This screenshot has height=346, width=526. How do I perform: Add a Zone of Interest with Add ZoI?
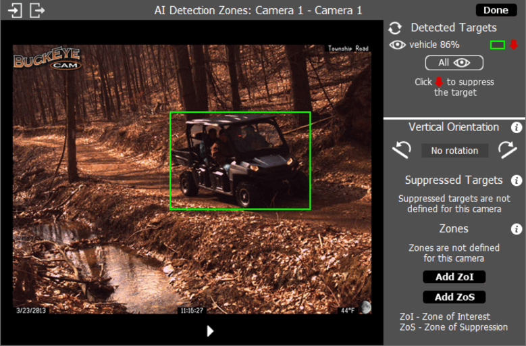[454, 276]
